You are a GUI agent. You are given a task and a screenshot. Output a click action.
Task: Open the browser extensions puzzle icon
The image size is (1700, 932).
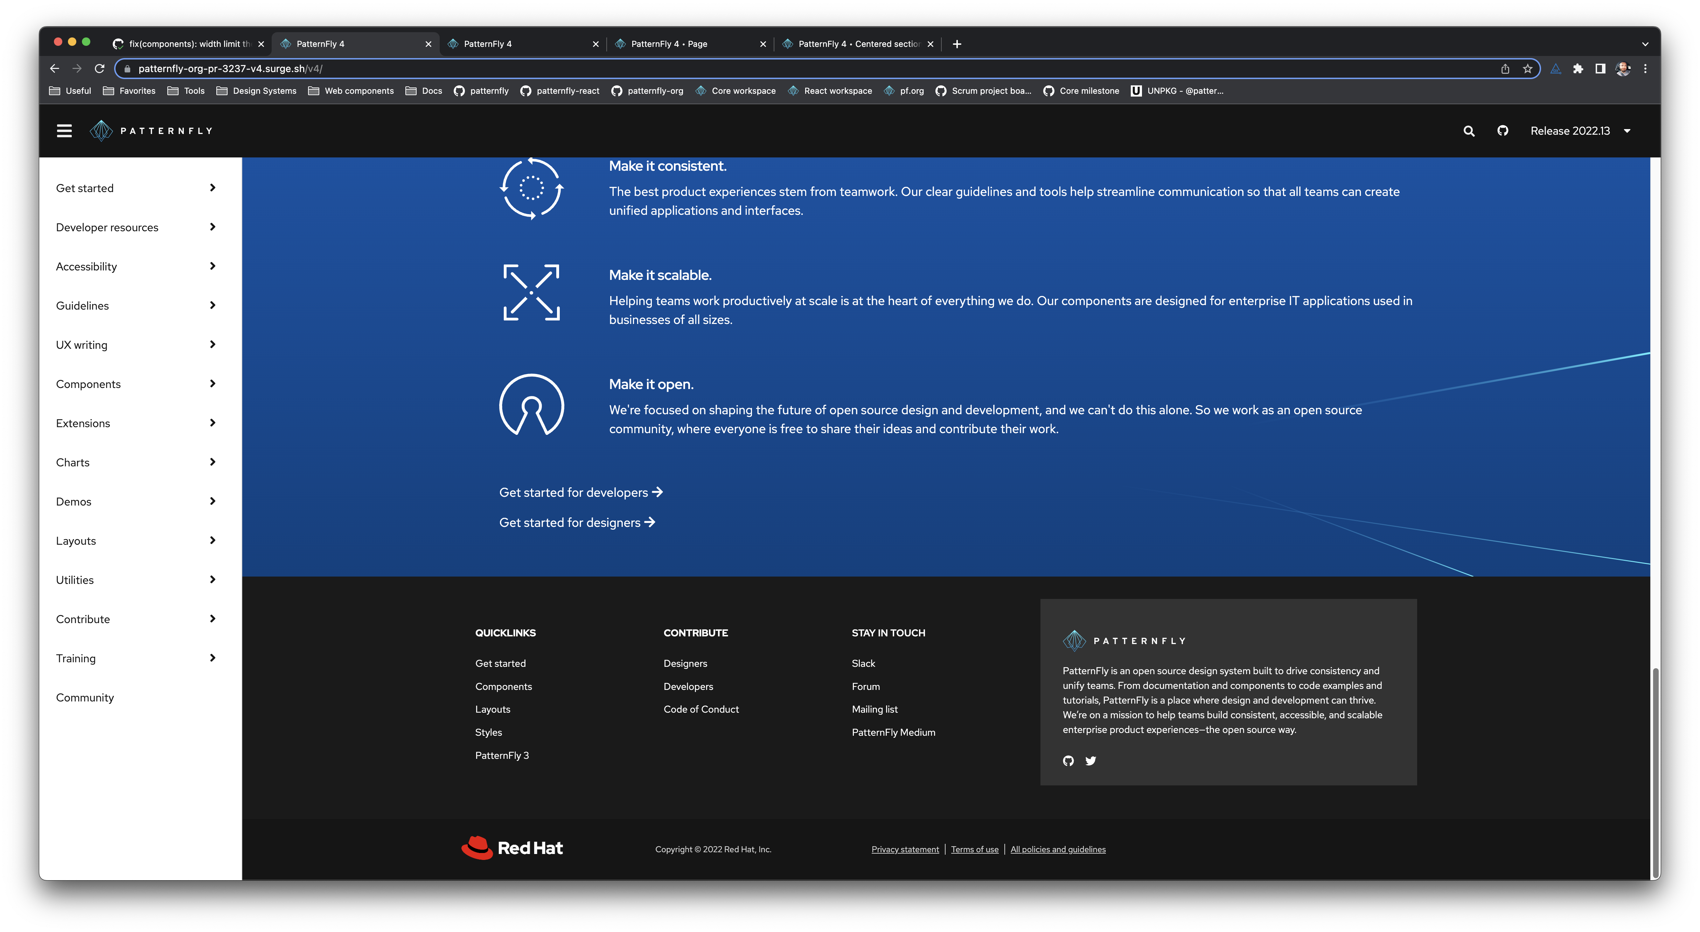tap(1578, 69)
